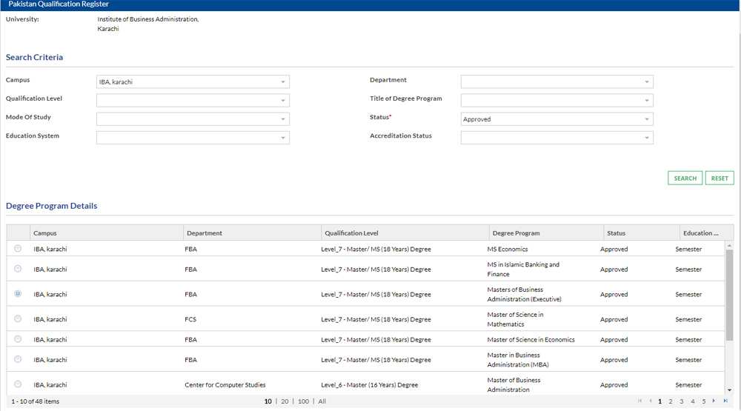Select Masters of Business Administration (Executive) radio

pyautogui.click(x=18, y=294)
